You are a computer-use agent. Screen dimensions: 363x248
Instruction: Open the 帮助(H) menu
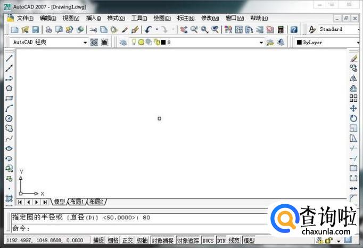coord(259,18)
